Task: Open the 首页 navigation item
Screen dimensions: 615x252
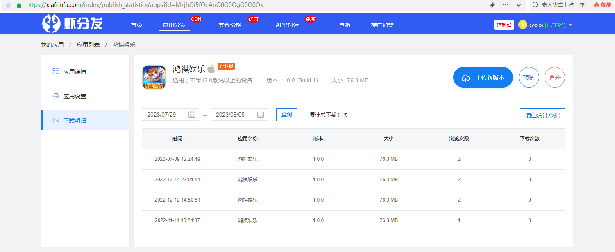Action: pos(136,25)
